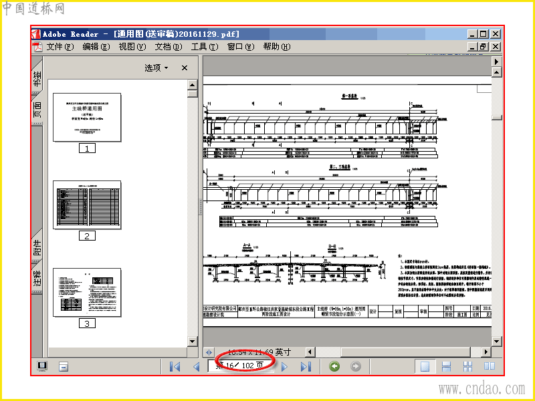This screenshot has width=535, height=401.
Task: Click document horizontal scroll right arrow
Action: [x=486, y=352]
